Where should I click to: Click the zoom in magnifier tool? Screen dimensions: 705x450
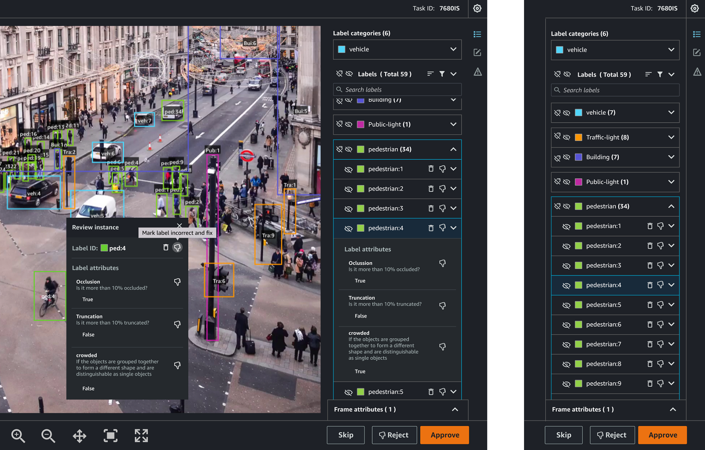point(18,435)
